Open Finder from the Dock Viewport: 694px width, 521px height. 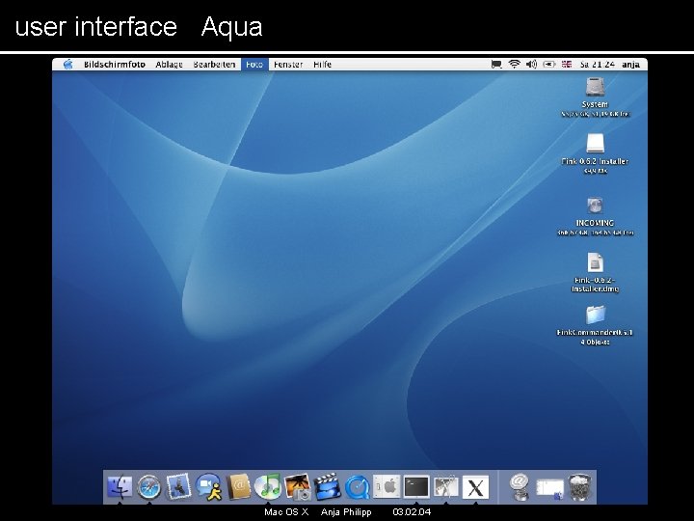coord(120,485)
